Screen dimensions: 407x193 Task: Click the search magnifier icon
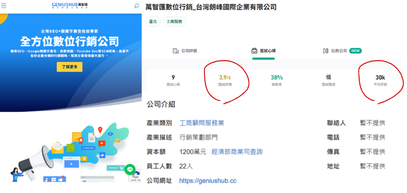[x=137, y=6]
